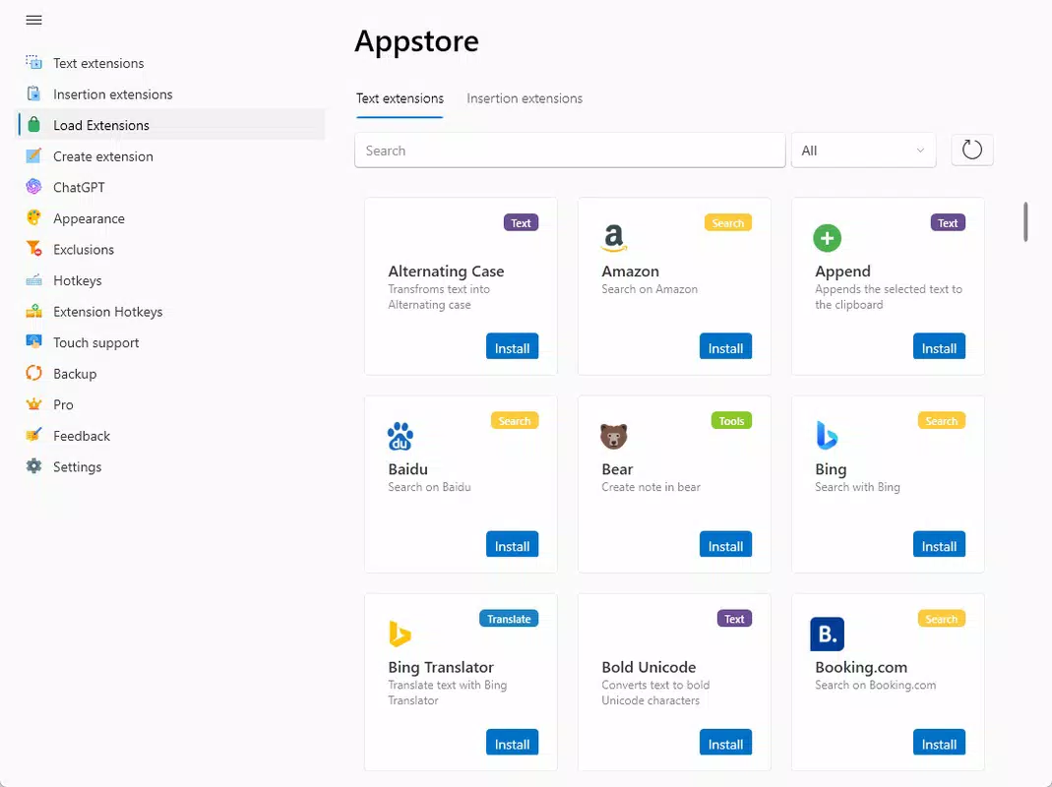Click the Exclusions filter icon
Image resolution: width=1052 pixels, height=787 pixels.
(x=33, y=248)
